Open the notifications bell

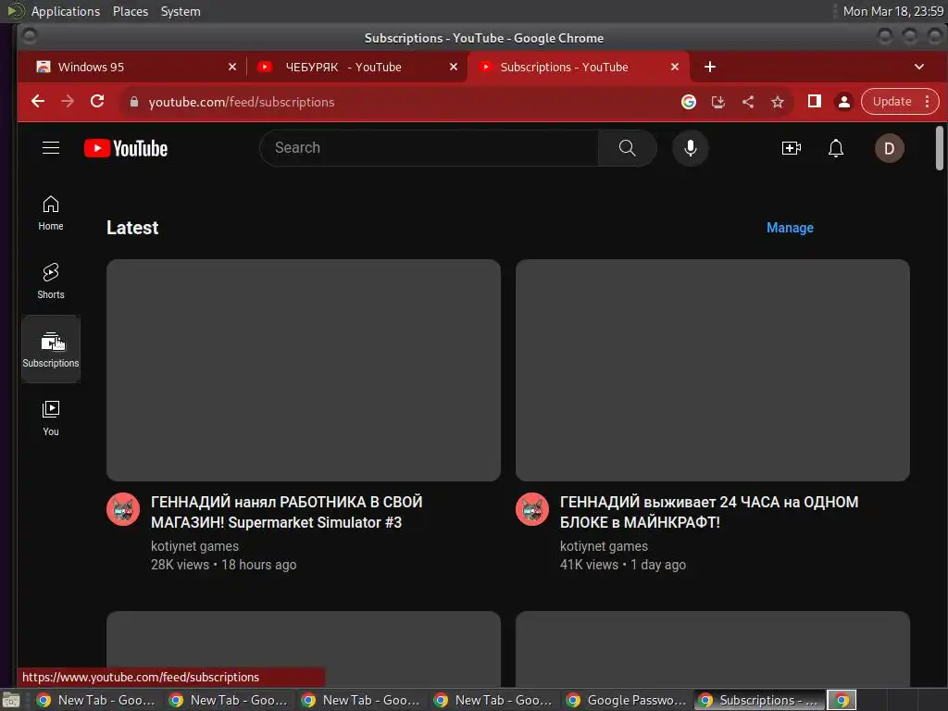(x=836, y=148)
